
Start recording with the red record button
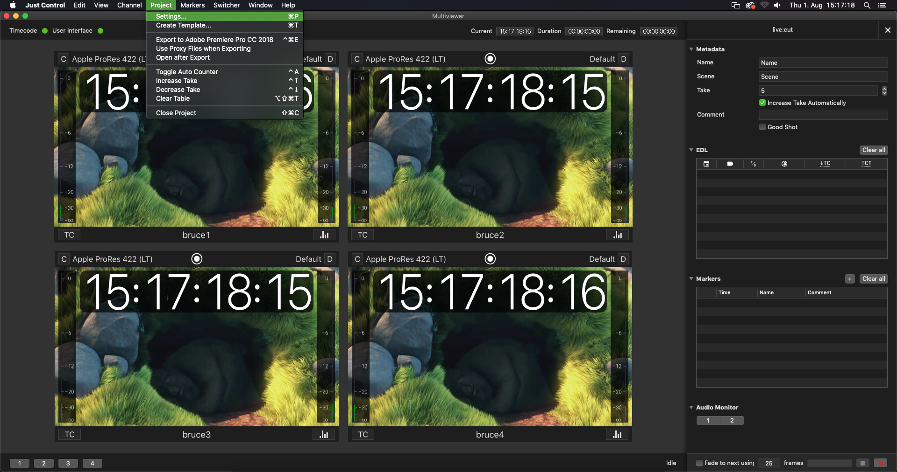(880, 463)
